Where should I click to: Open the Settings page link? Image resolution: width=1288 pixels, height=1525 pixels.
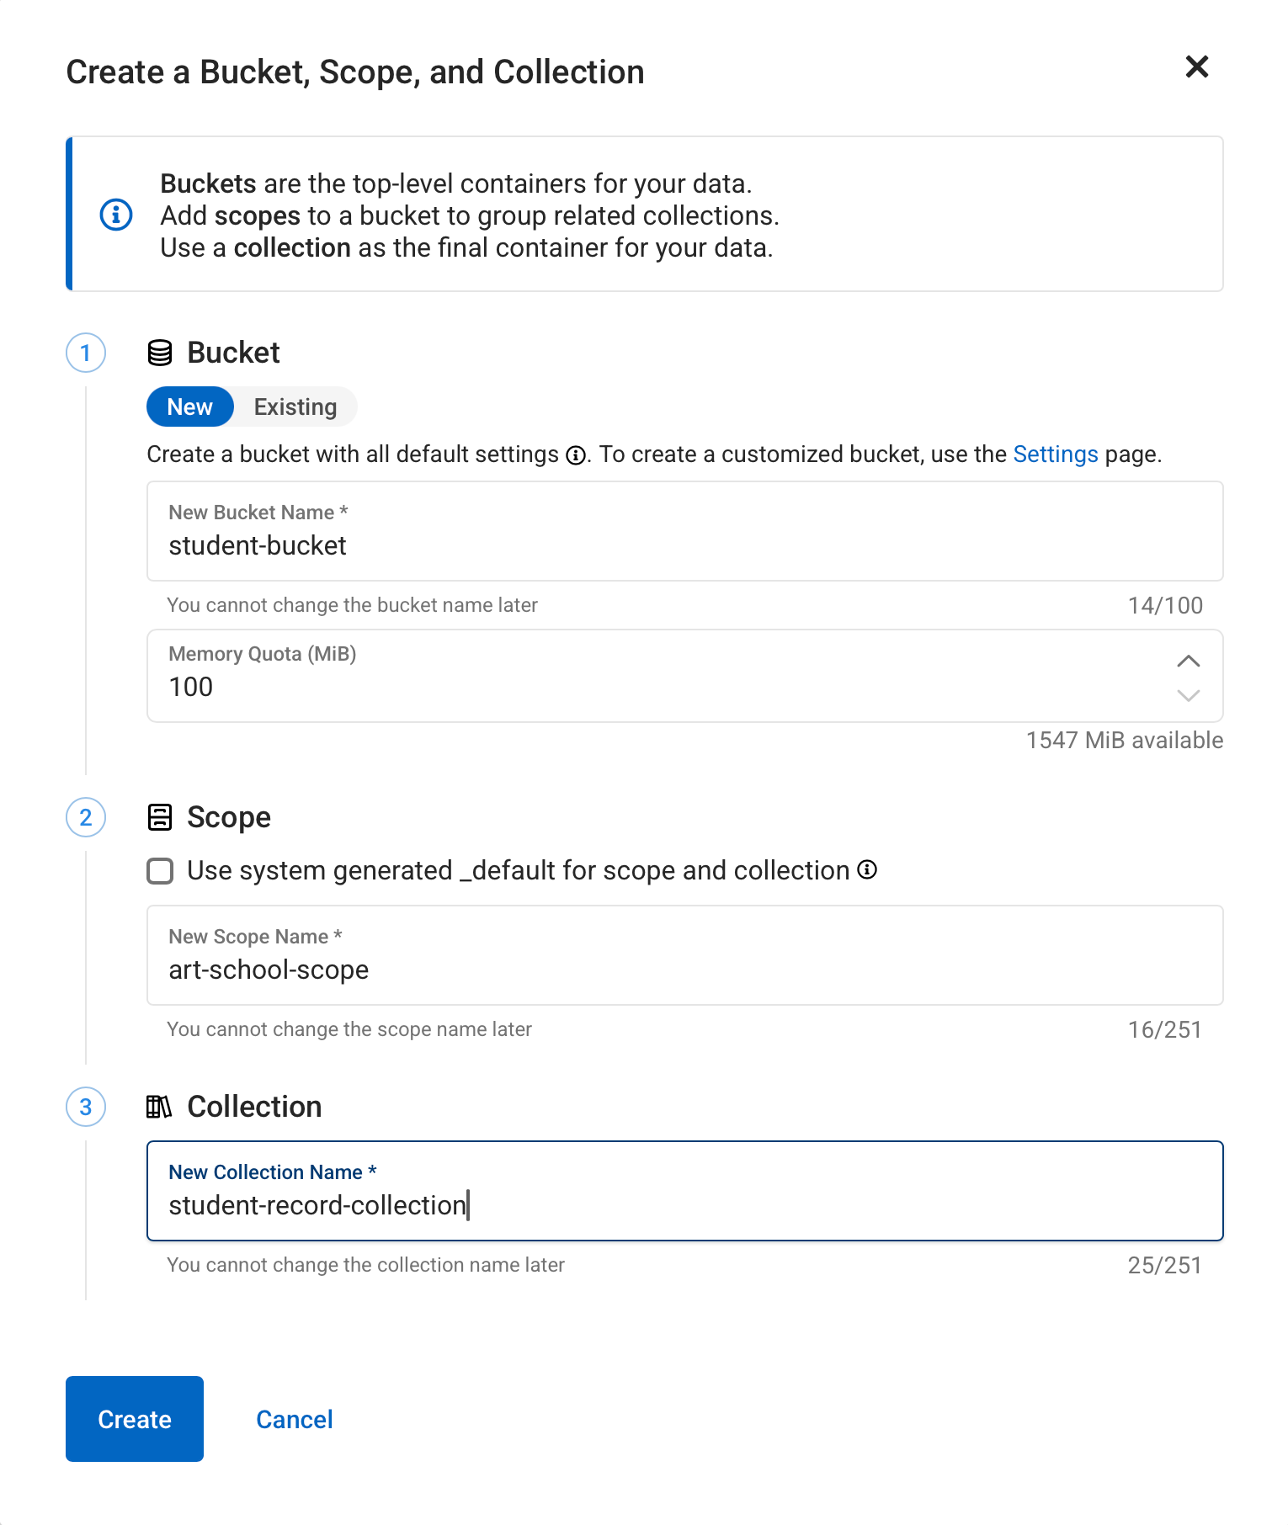(1055, 454)
